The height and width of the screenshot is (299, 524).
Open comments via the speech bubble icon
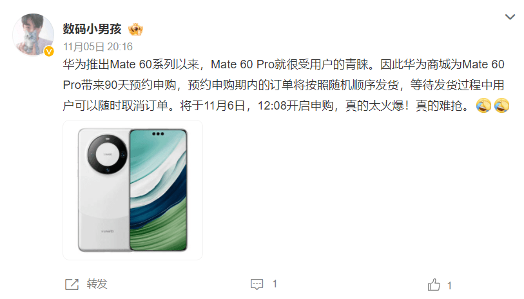pyautogui.click(x=257, y=284)
